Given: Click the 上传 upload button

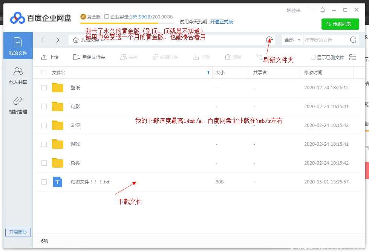Looking at the screenshot, I should pyautogui.click(x=50, y=57).
